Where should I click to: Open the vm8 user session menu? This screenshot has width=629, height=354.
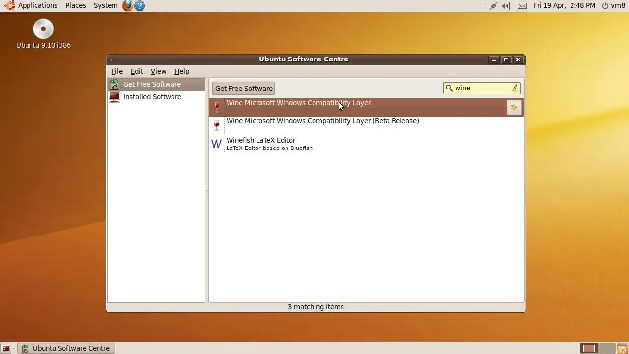(613, 5)
